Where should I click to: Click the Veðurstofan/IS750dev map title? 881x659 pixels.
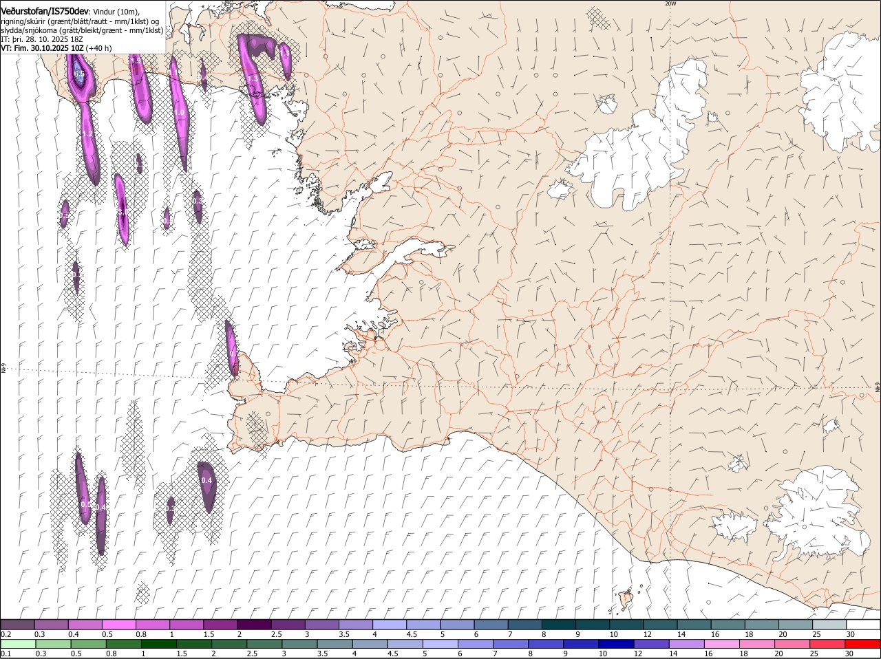pyautogui.click(x=45, y=11)
